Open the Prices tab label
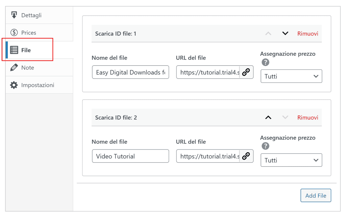This screenshot has width=346, height=216. 29,33
